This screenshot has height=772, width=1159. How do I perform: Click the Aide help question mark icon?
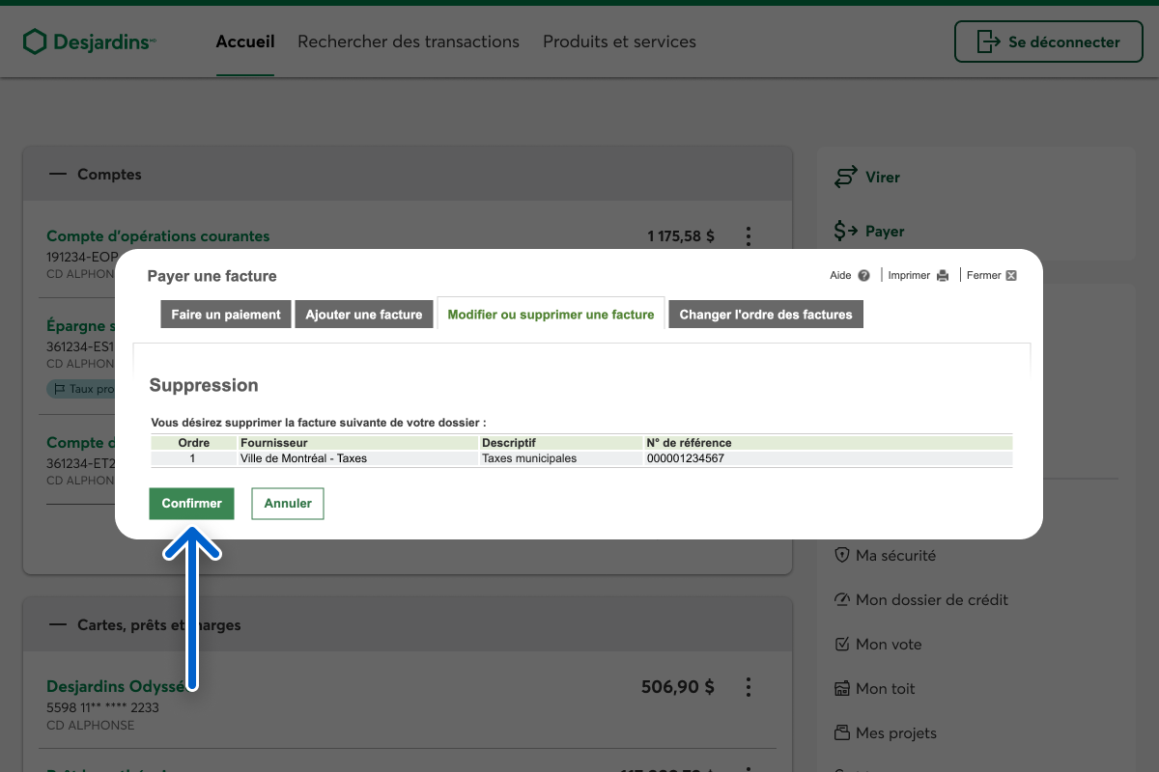click(x=863, y=276)
